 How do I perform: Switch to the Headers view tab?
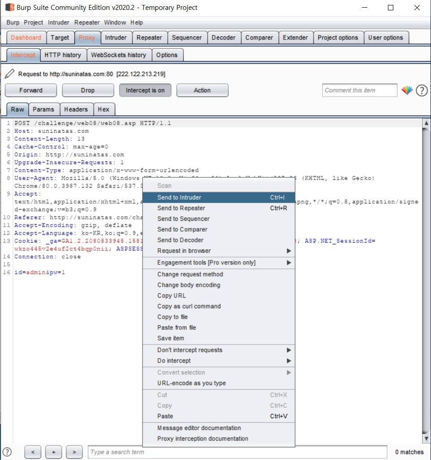pyautogui.click(x=76, y=109)
